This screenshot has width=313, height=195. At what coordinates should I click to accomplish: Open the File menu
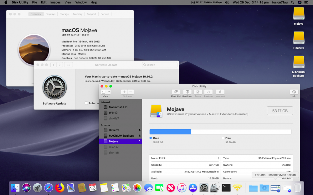tap(34, 2)
